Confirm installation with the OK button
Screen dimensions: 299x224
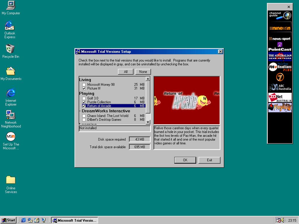pos(185,160)
